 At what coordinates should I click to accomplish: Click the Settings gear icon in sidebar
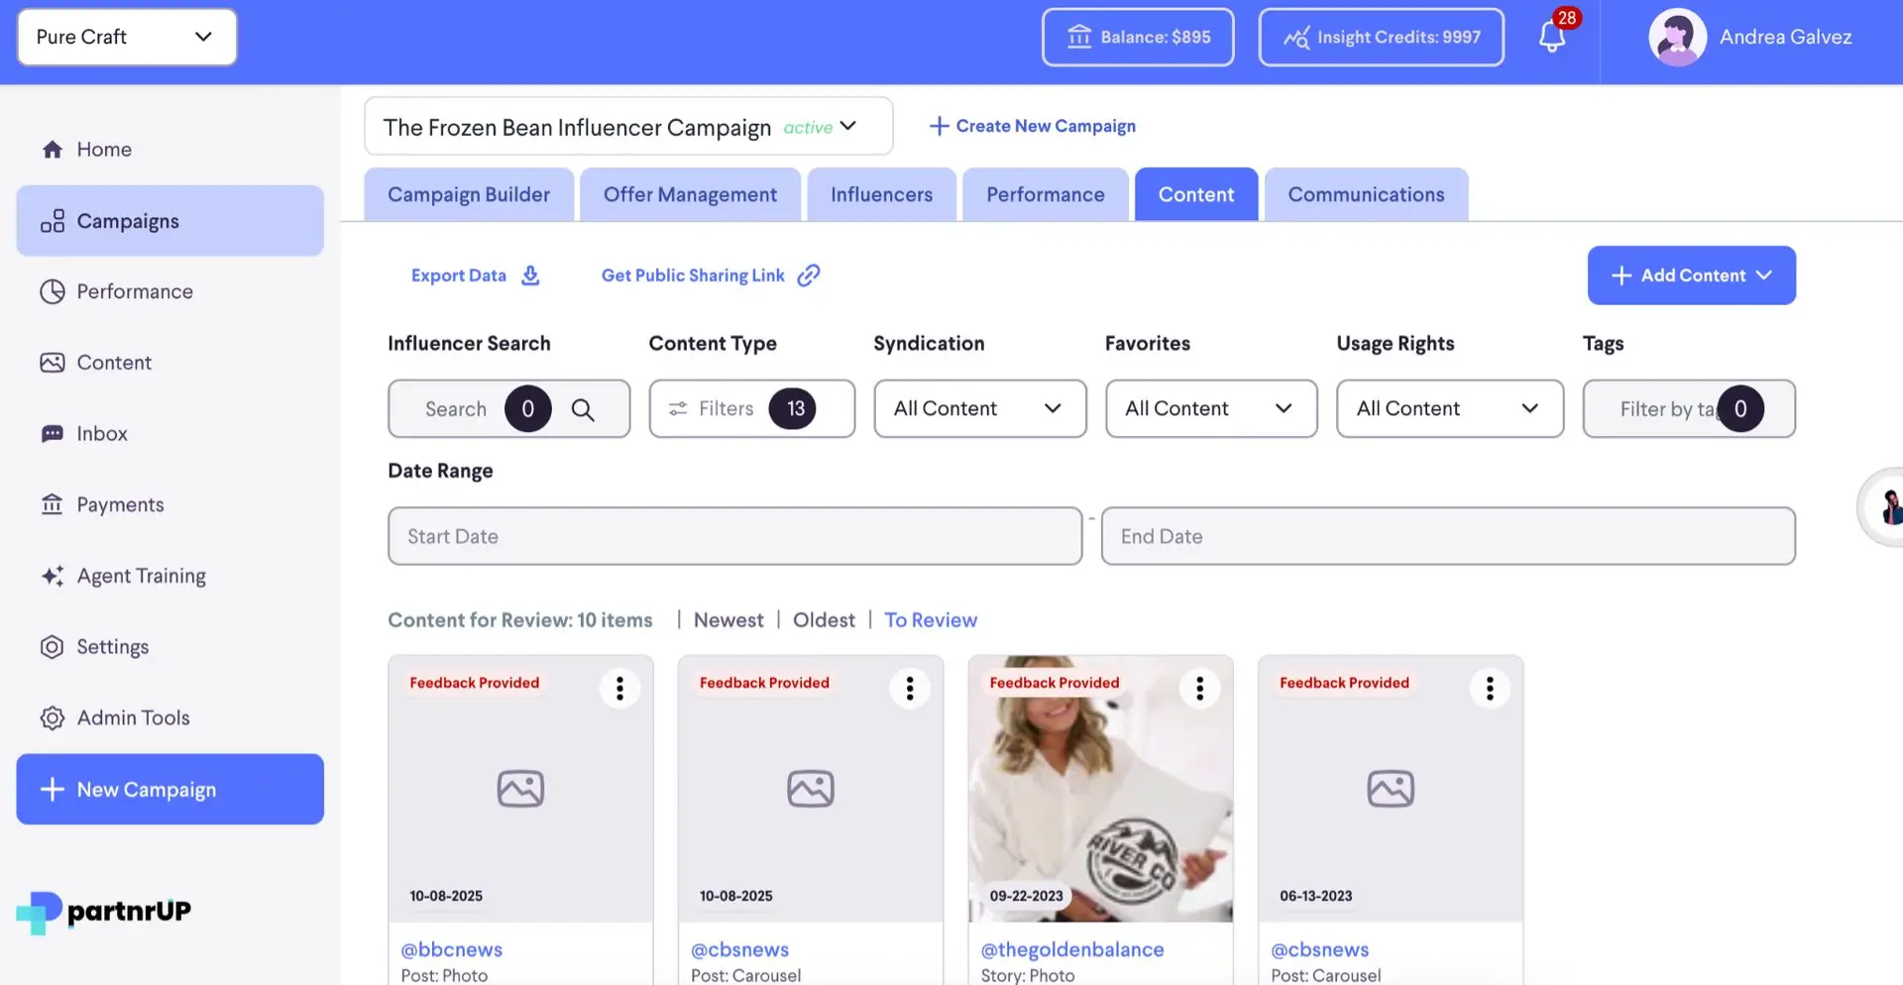[x=53, y=647]
